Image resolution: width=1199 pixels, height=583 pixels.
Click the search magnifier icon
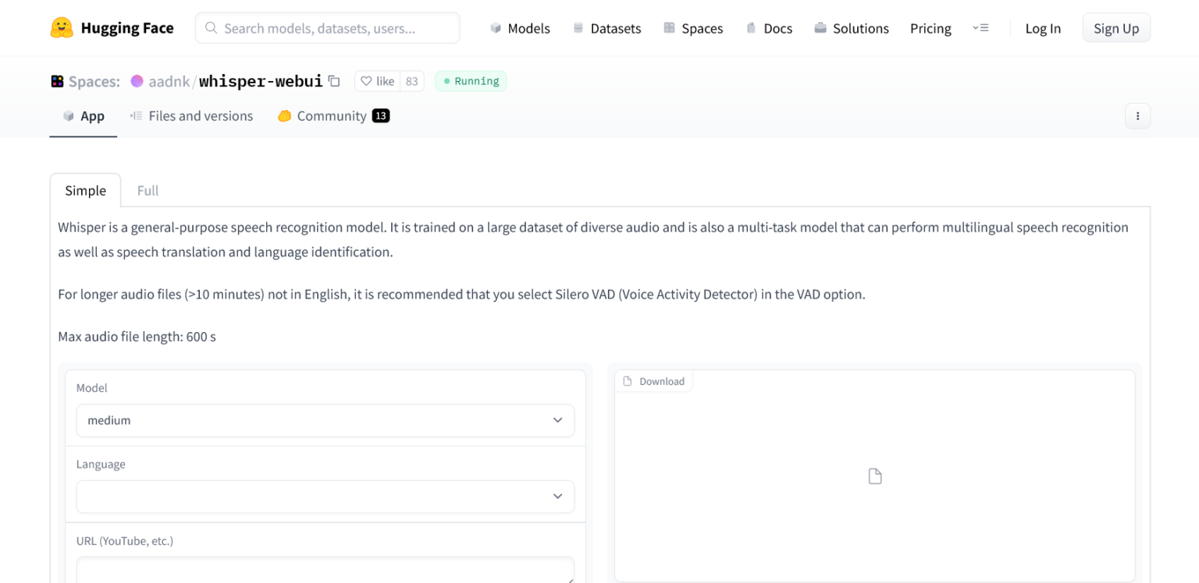coord(210,27)
